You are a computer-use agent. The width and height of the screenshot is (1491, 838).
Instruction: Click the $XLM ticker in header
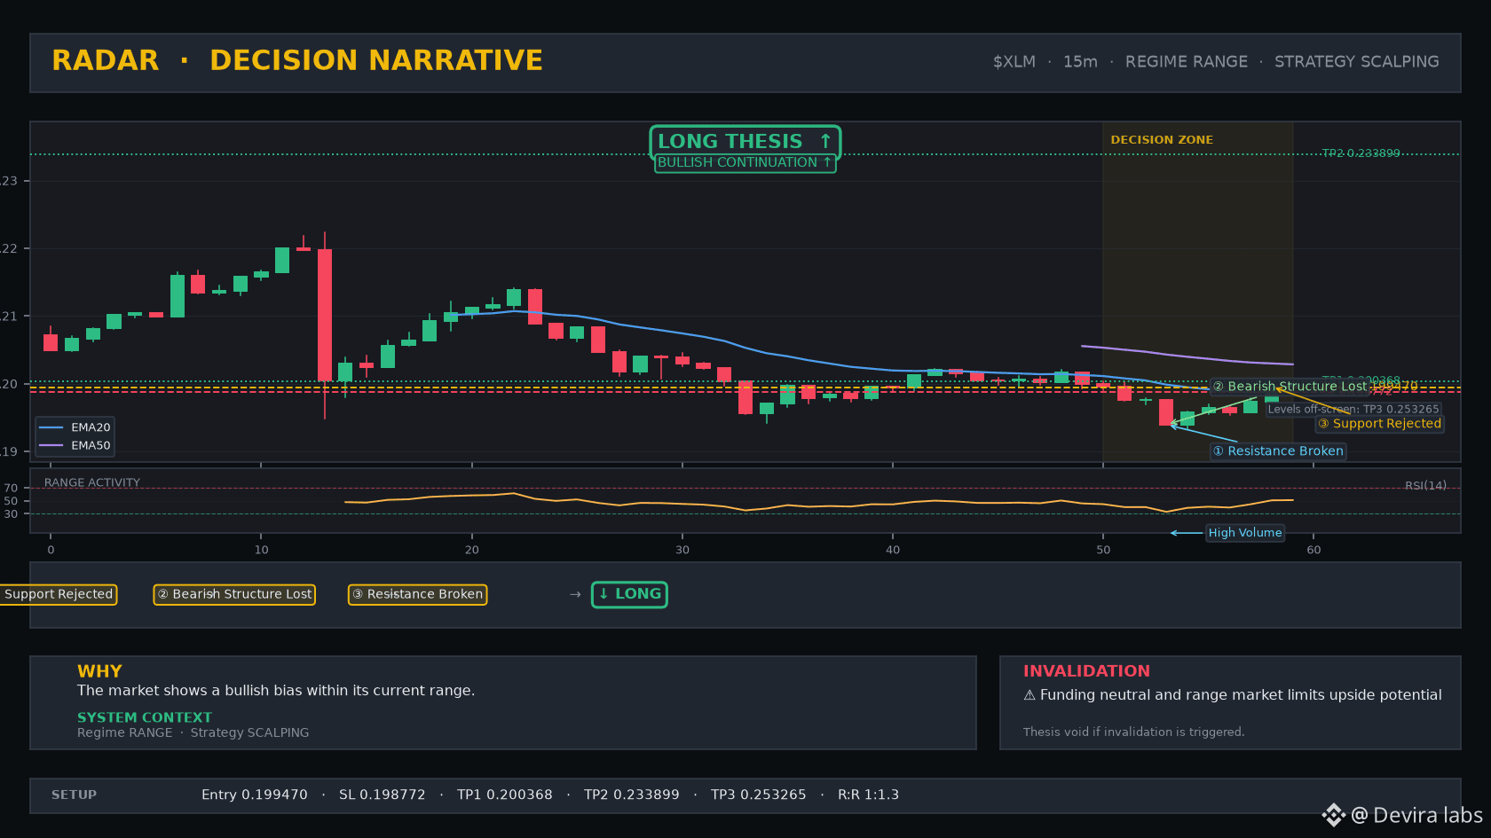(1014, 62)
